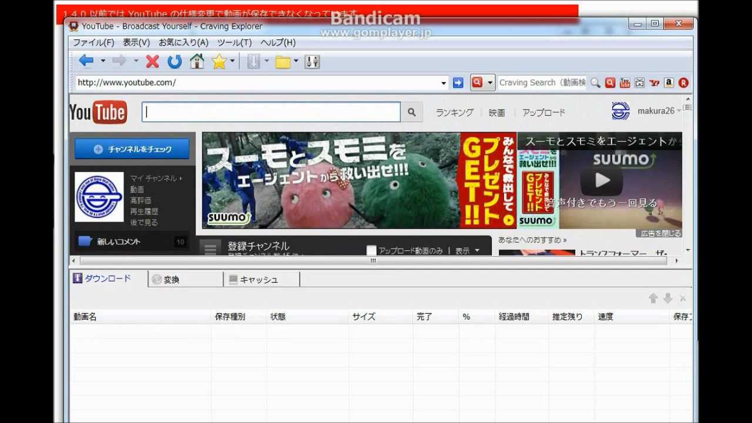Open the makura26 account dropdown arrow

(679, 111)
